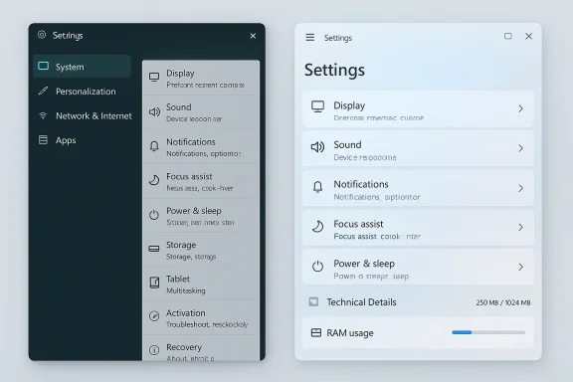Open Personalization in the sidebar
573x382 pixels.
83,91
